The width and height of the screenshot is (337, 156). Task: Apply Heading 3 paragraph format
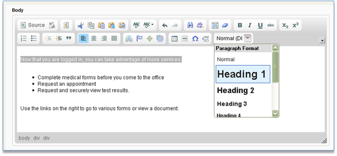point(243,104)
